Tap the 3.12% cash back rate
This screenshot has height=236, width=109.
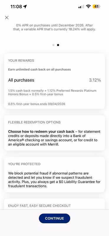(x=95, y=80)
